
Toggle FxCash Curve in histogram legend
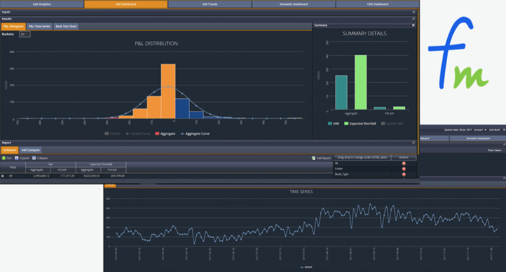(x=138, y=134)
